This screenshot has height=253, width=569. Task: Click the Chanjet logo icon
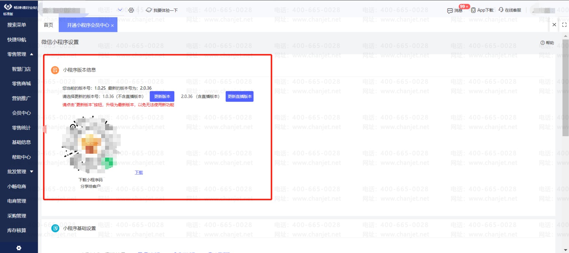[8, 7]
